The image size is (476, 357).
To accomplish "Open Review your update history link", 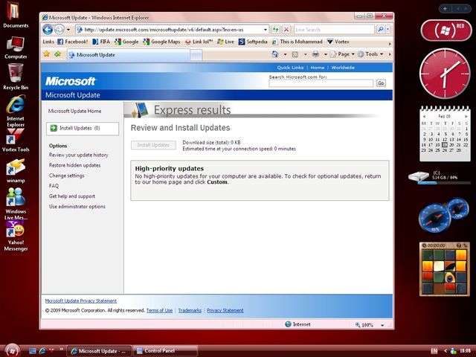I will point(79,155).
